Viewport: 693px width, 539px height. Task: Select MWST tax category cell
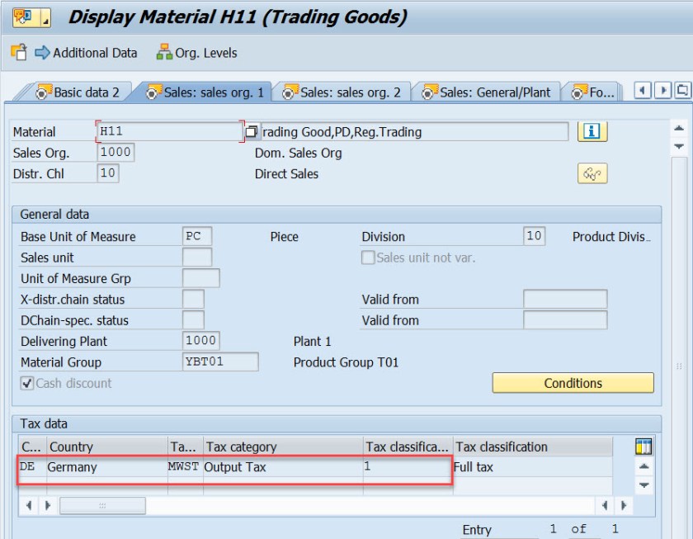pos(186,467)
